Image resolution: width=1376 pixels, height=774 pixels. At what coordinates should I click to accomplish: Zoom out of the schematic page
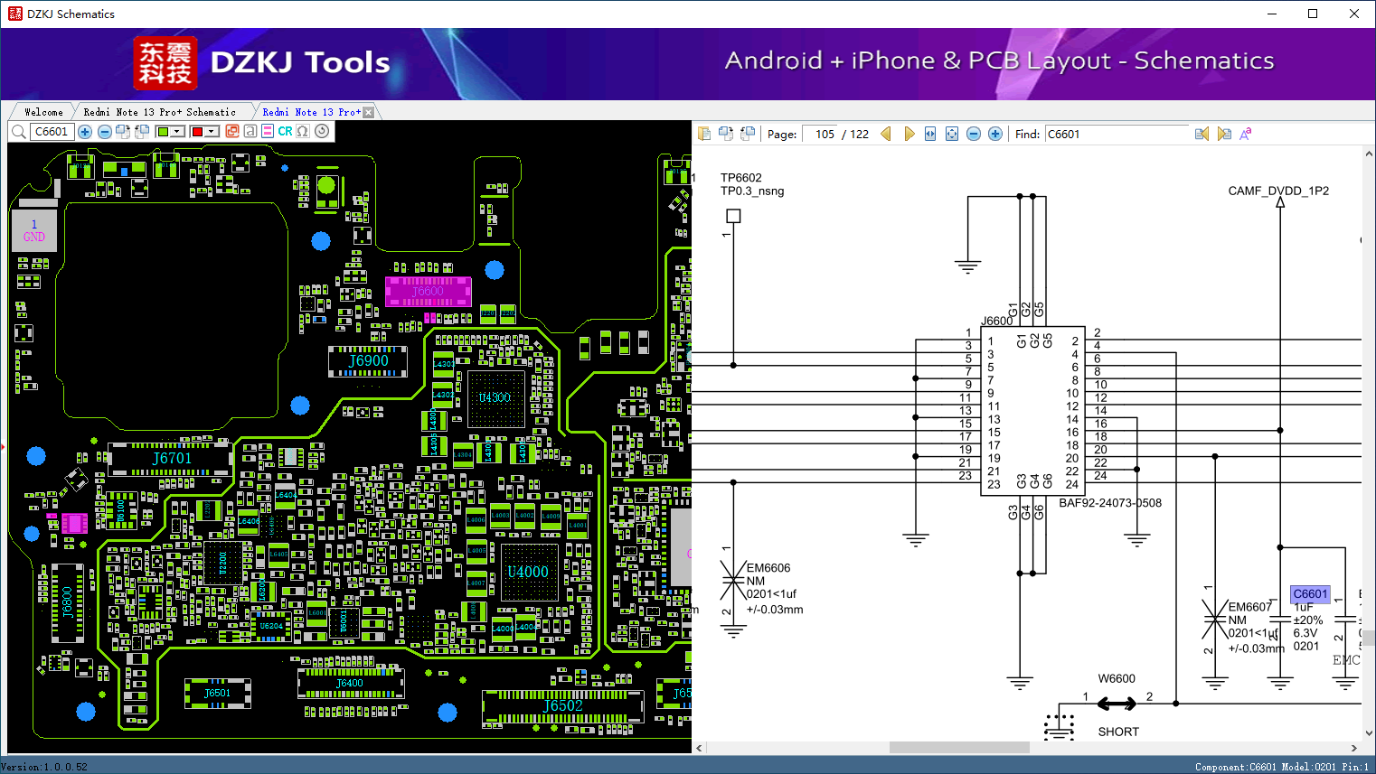pyautogui.click(x=974, y=134)
